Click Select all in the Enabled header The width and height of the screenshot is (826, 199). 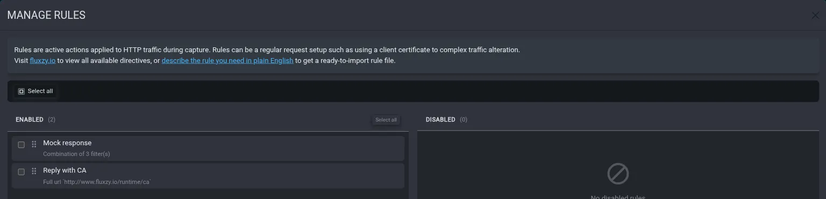pyautogui.click(x=386, y=120)
